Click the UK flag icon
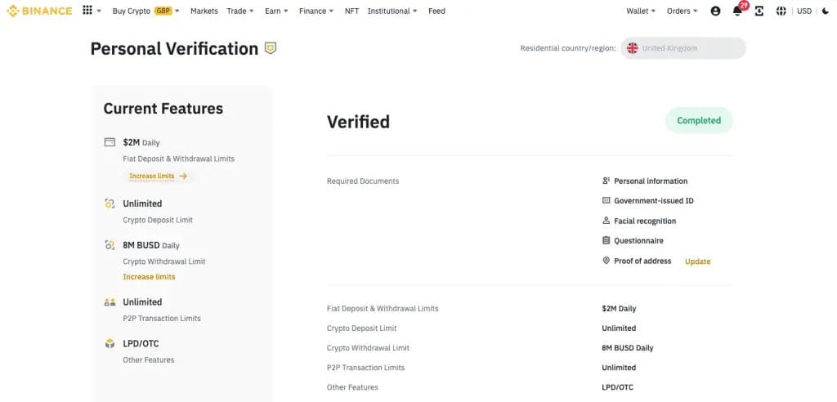The height and width of the screenshot is (402, 837). (633, 48)
